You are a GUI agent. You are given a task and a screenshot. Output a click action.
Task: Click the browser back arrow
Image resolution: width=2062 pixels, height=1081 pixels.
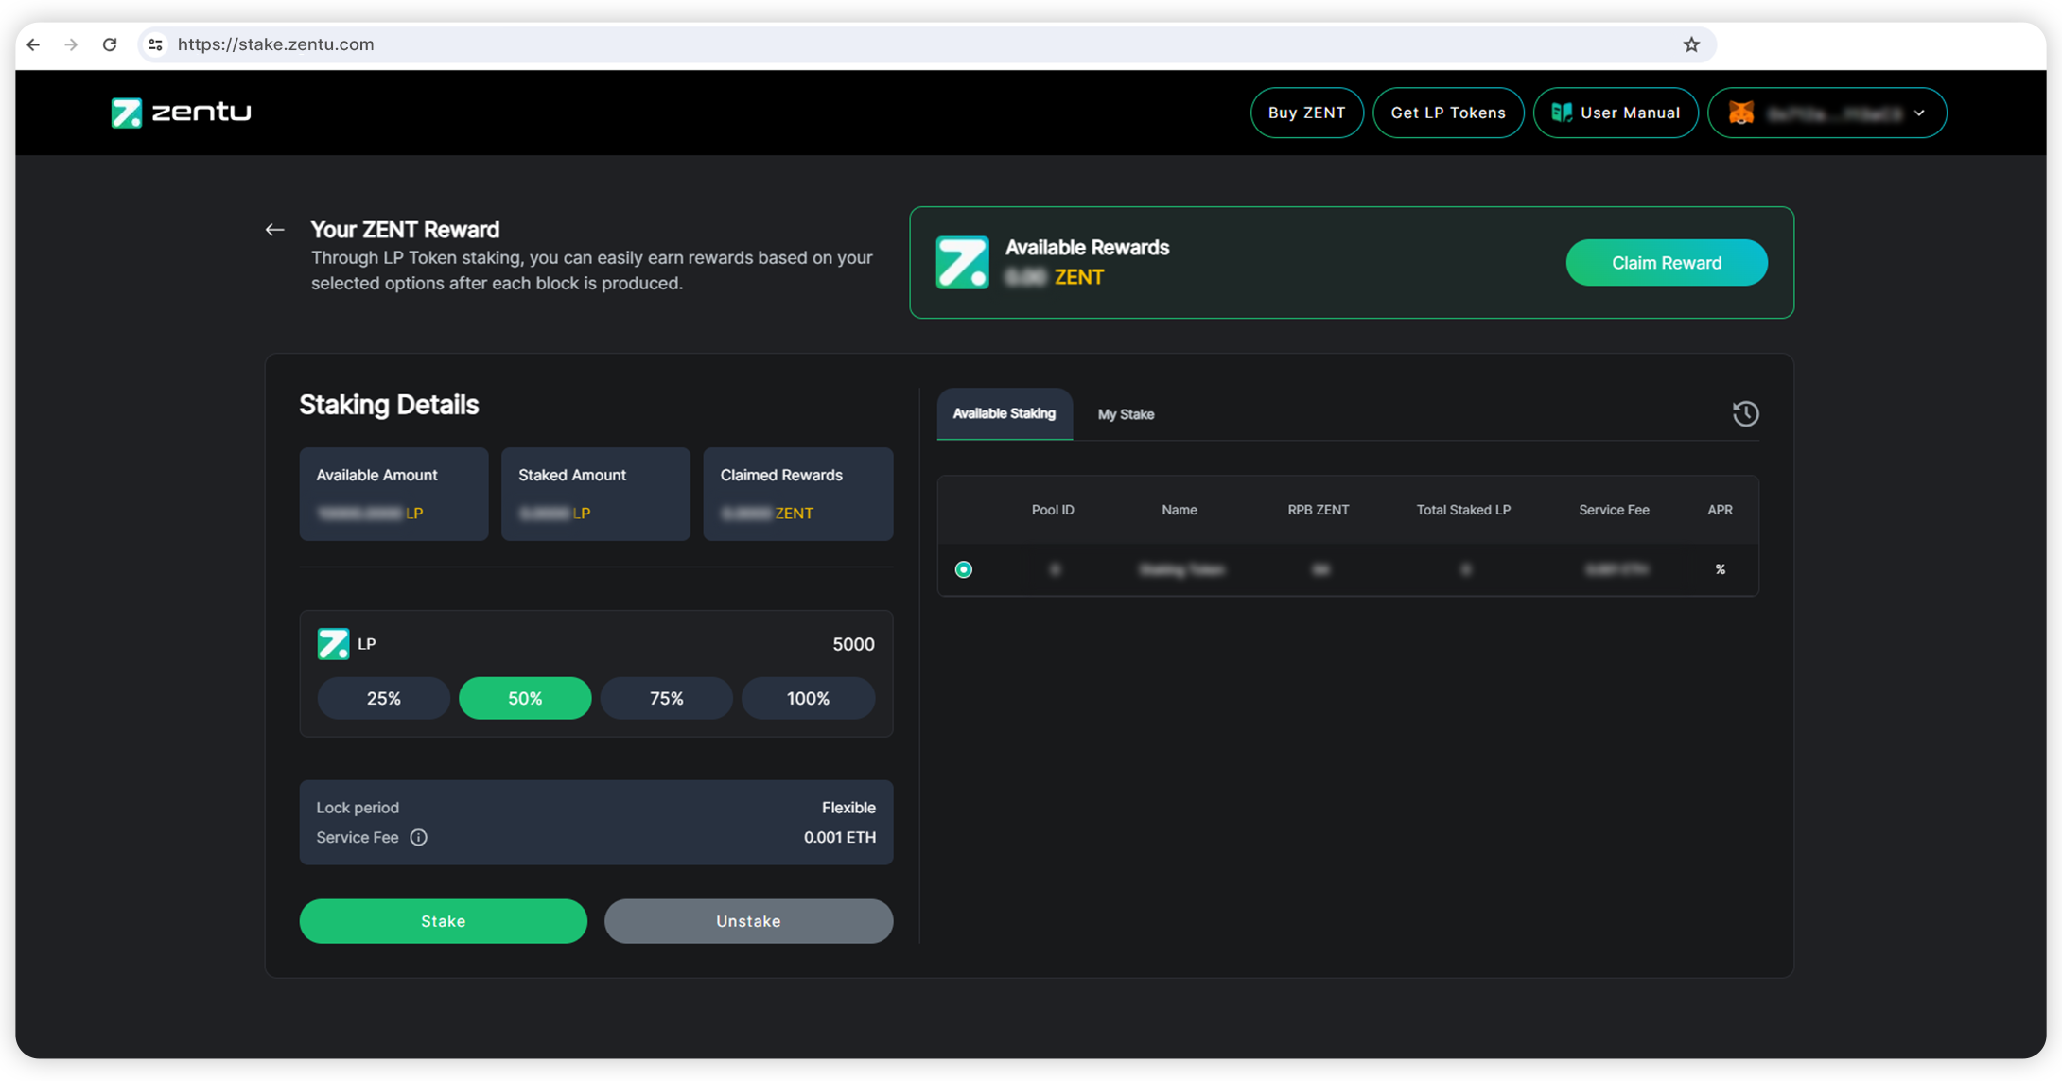[x=34, y=44]
